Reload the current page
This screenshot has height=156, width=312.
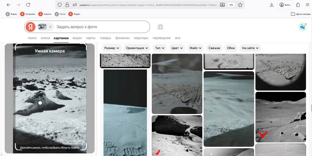28,5
